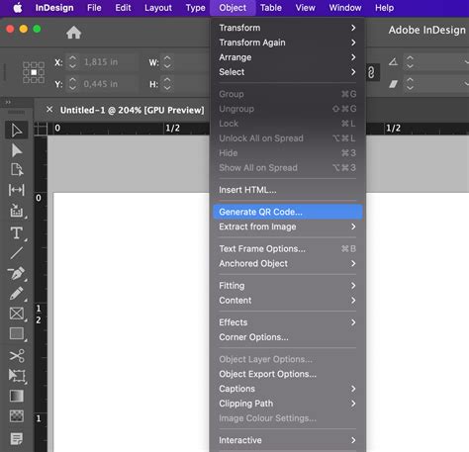Select the Note tool
This screenshot has width=469, height=452.
point(17,438)
